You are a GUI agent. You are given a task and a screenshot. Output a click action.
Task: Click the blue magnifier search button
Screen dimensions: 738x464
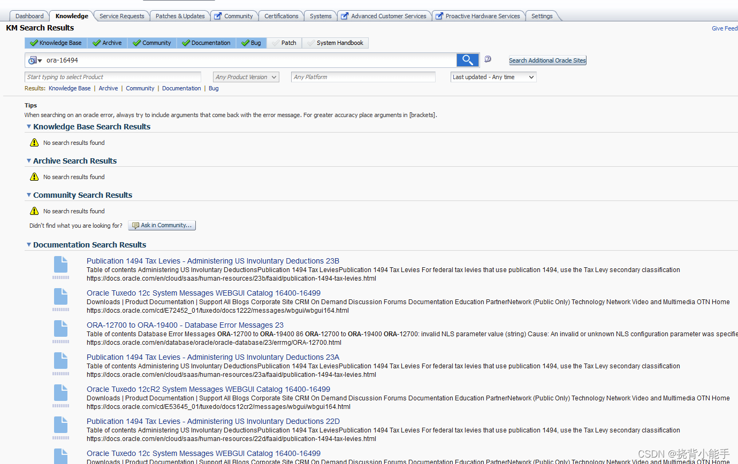[x=467, y=60]
